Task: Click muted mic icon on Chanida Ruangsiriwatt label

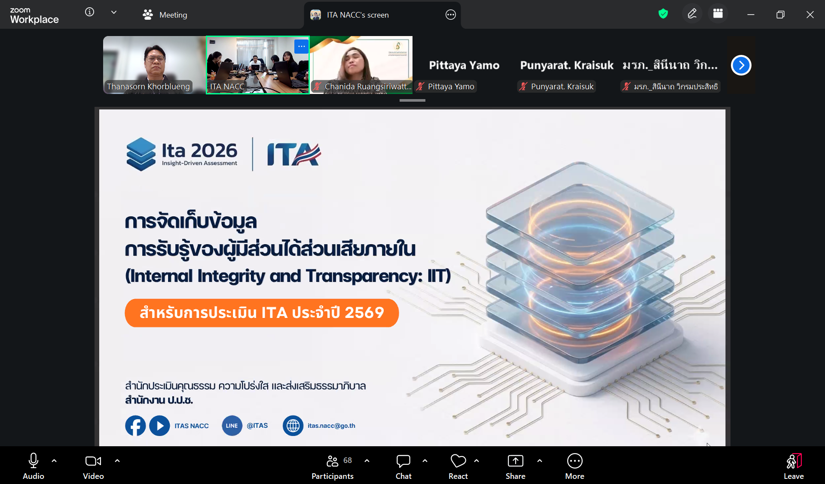Action: [x=317, y=86]
